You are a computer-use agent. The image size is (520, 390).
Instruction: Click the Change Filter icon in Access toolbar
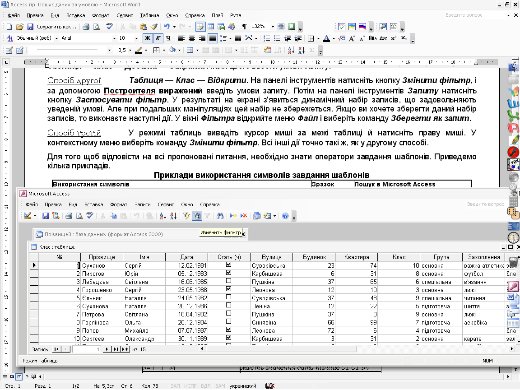(197, 216)
